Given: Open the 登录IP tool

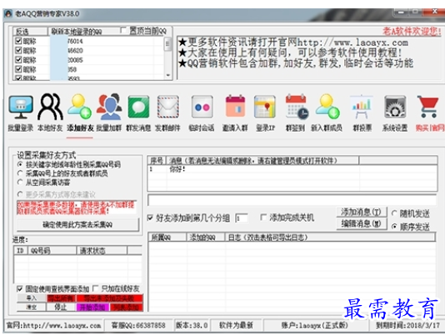Looking at the screenshot, I should tap(265, 112).
